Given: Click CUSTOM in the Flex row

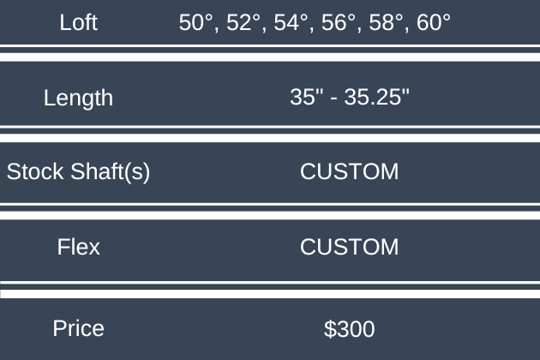Looking at the screenshot, I should (x=349, y=248).
